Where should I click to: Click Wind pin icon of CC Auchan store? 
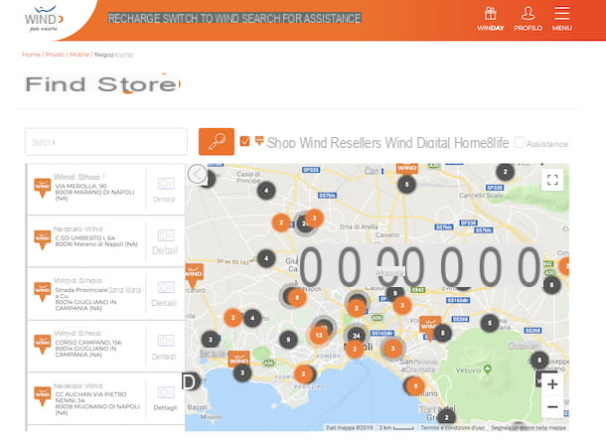[x=43, y=396]
